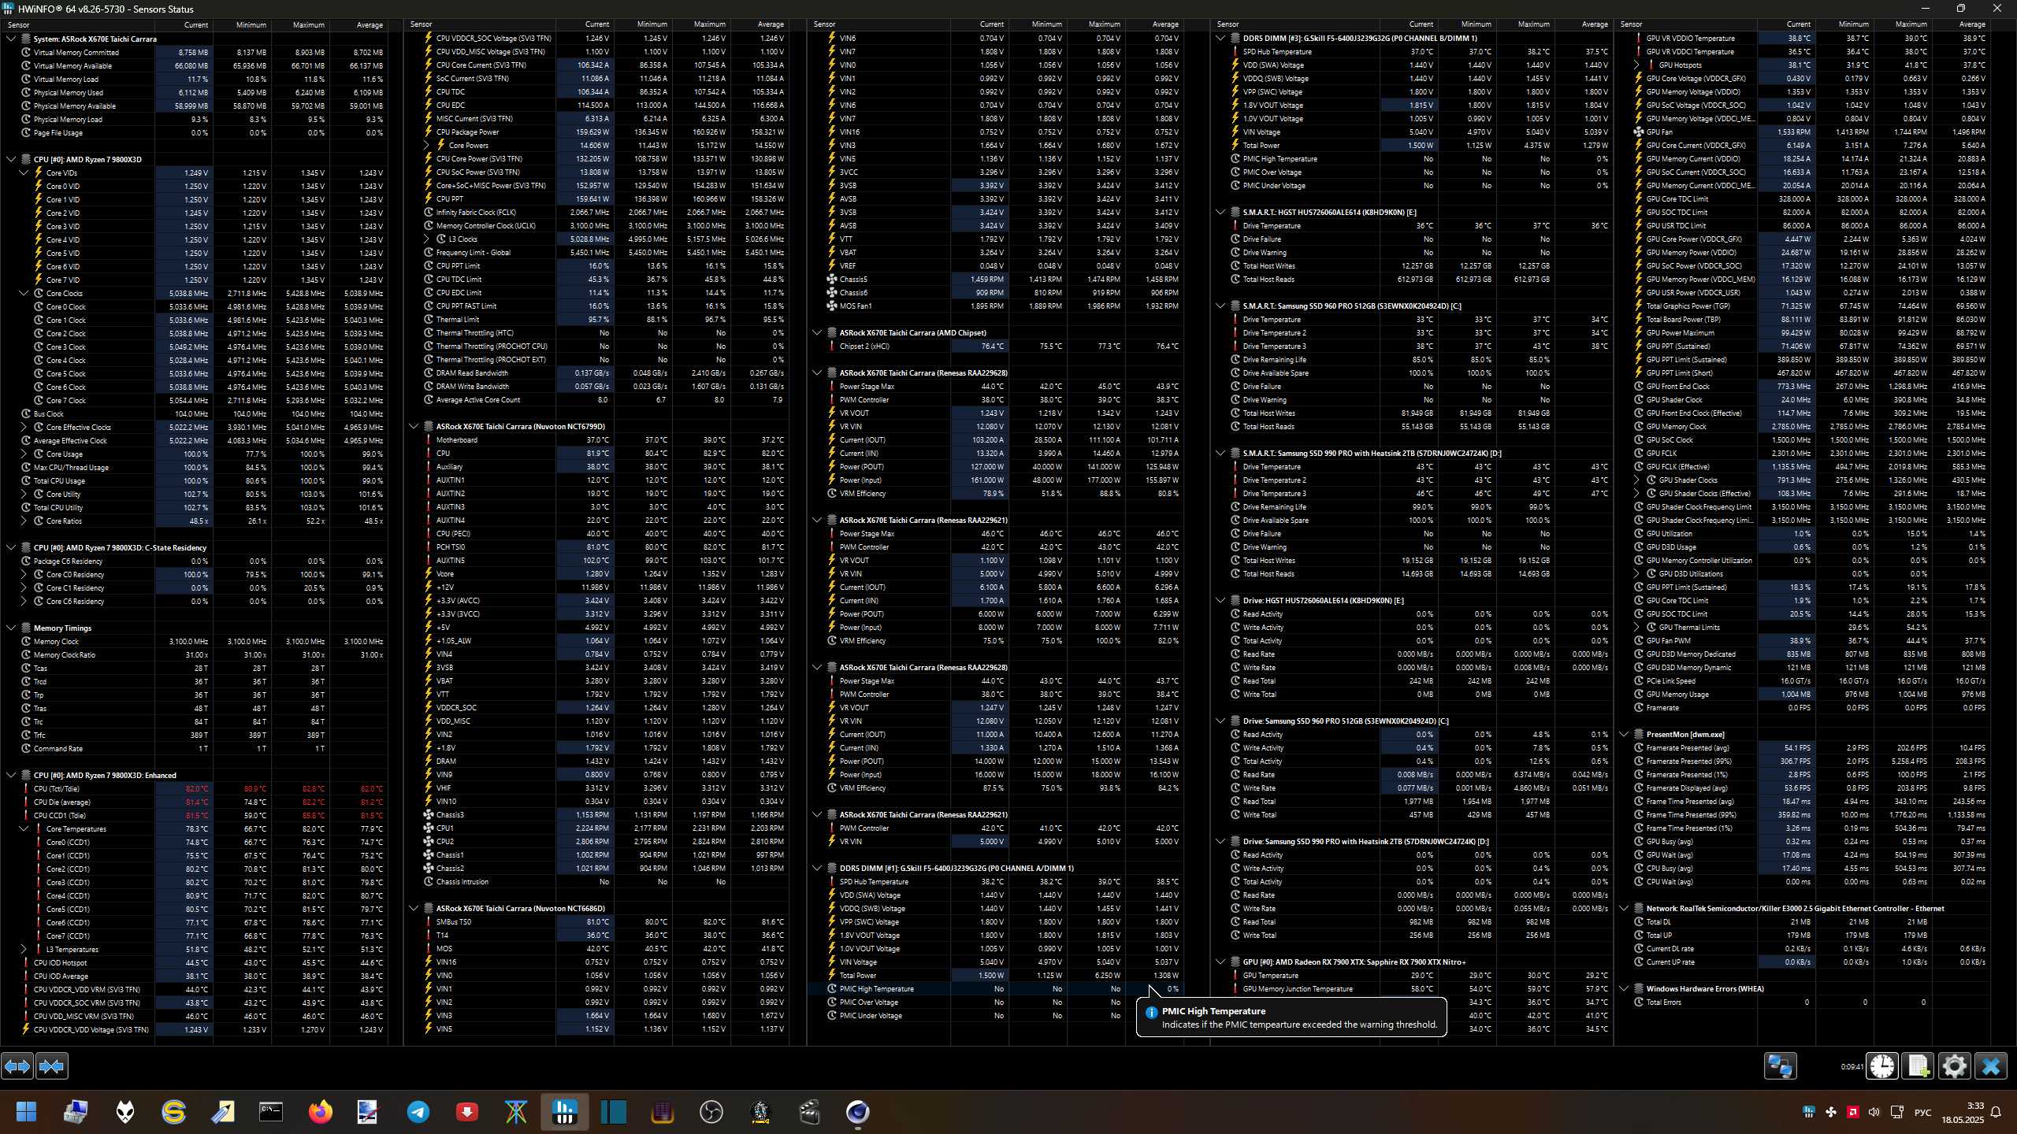Click the blue X close sensors button

pos(1991,1066)
